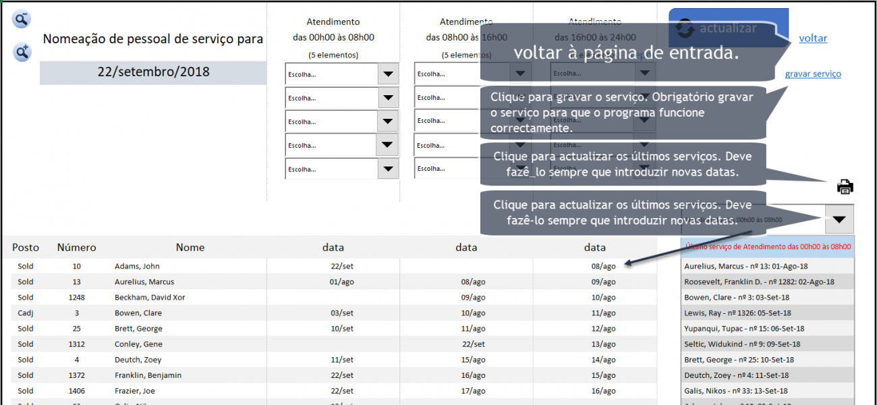This screenshot has height=405, width=877.
Task: Click the Adams, John name cell
Action: [137, 267]
